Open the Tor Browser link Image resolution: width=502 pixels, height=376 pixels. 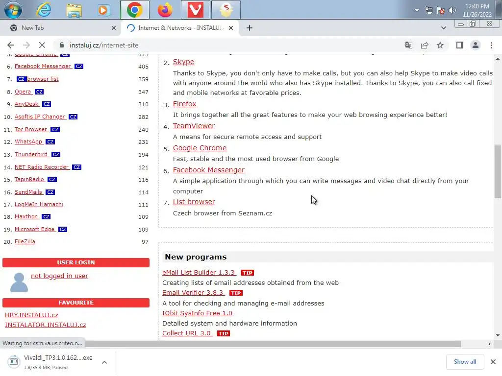(x=31, y=129)
